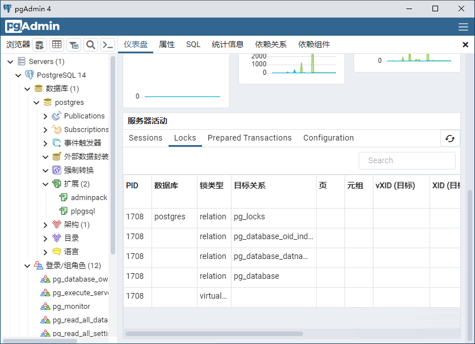The width and height of the screenshot is (475, 344).
Task: Open the Configuration activity tab
Action: click(329, 138)
